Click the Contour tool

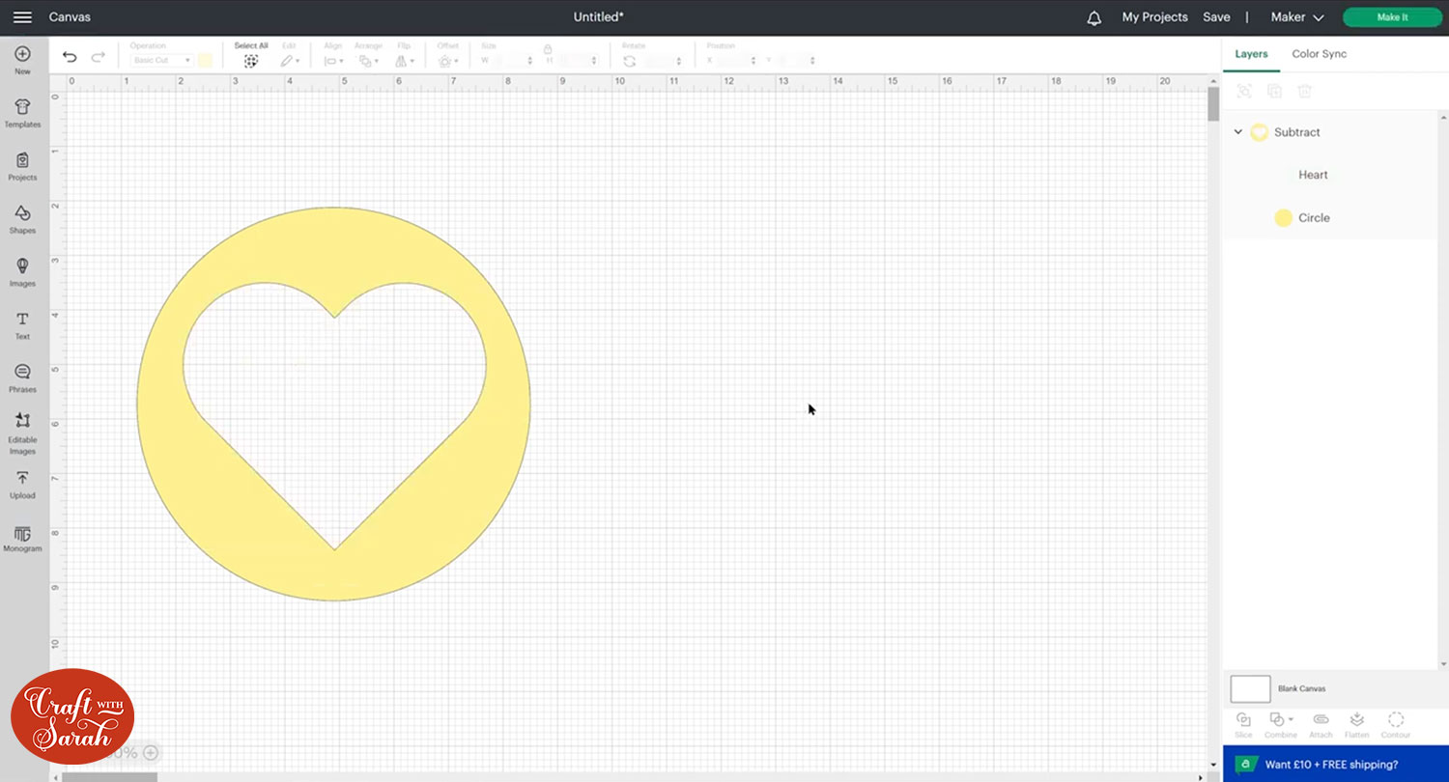[x=1396, y=725]
